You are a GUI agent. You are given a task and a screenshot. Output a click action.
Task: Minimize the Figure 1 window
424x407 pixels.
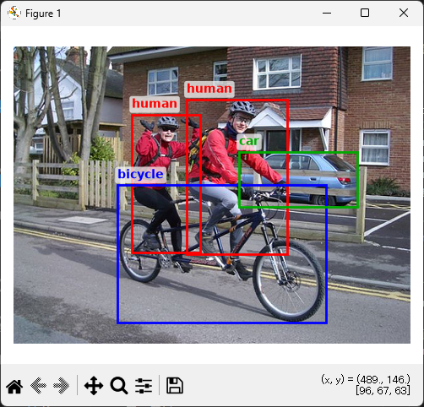[x=327, y=13]
